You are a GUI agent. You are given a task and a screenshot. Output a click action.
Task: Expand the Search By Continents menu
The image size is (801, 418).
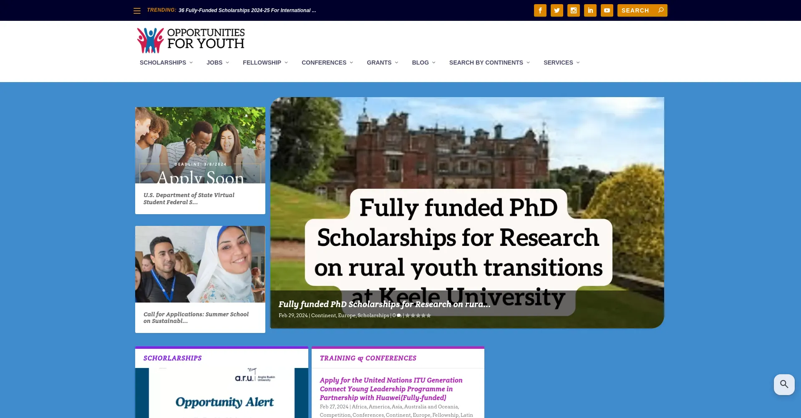coord(489,63)
